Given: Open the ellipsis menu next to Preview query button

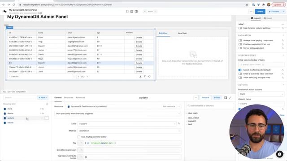Looking at the screenshot, I should tap(196, 97).
